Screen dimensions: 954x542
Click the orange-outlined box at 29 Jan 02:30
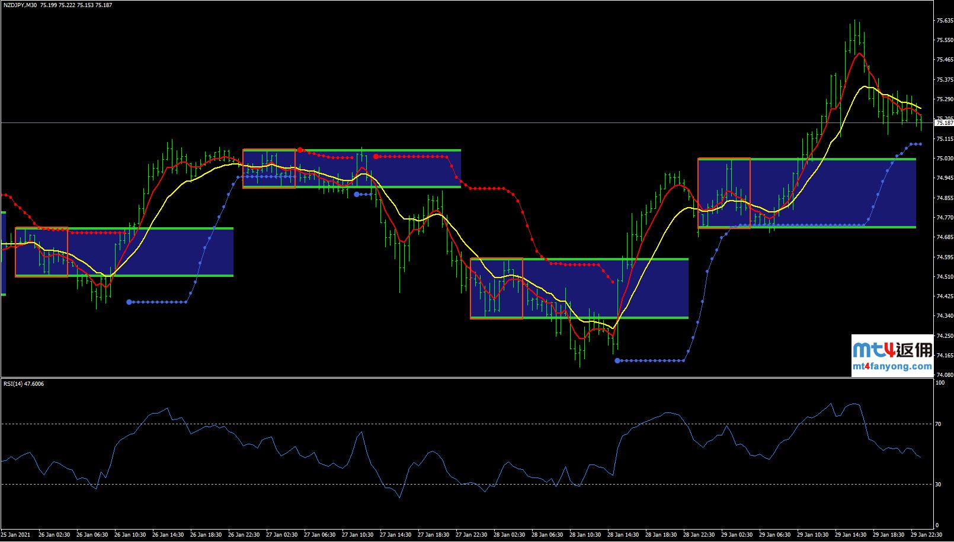pyautogui.click(x=724, y=193)
